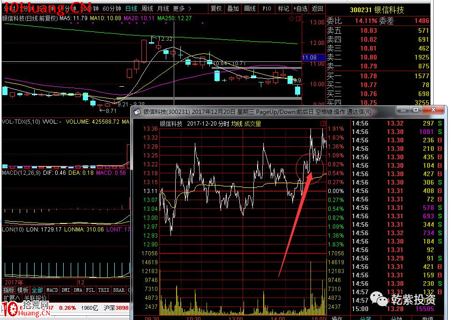Select the 指标 indicator tab
Viewport: 451px width, 320px height.
[x=8, y=290]
